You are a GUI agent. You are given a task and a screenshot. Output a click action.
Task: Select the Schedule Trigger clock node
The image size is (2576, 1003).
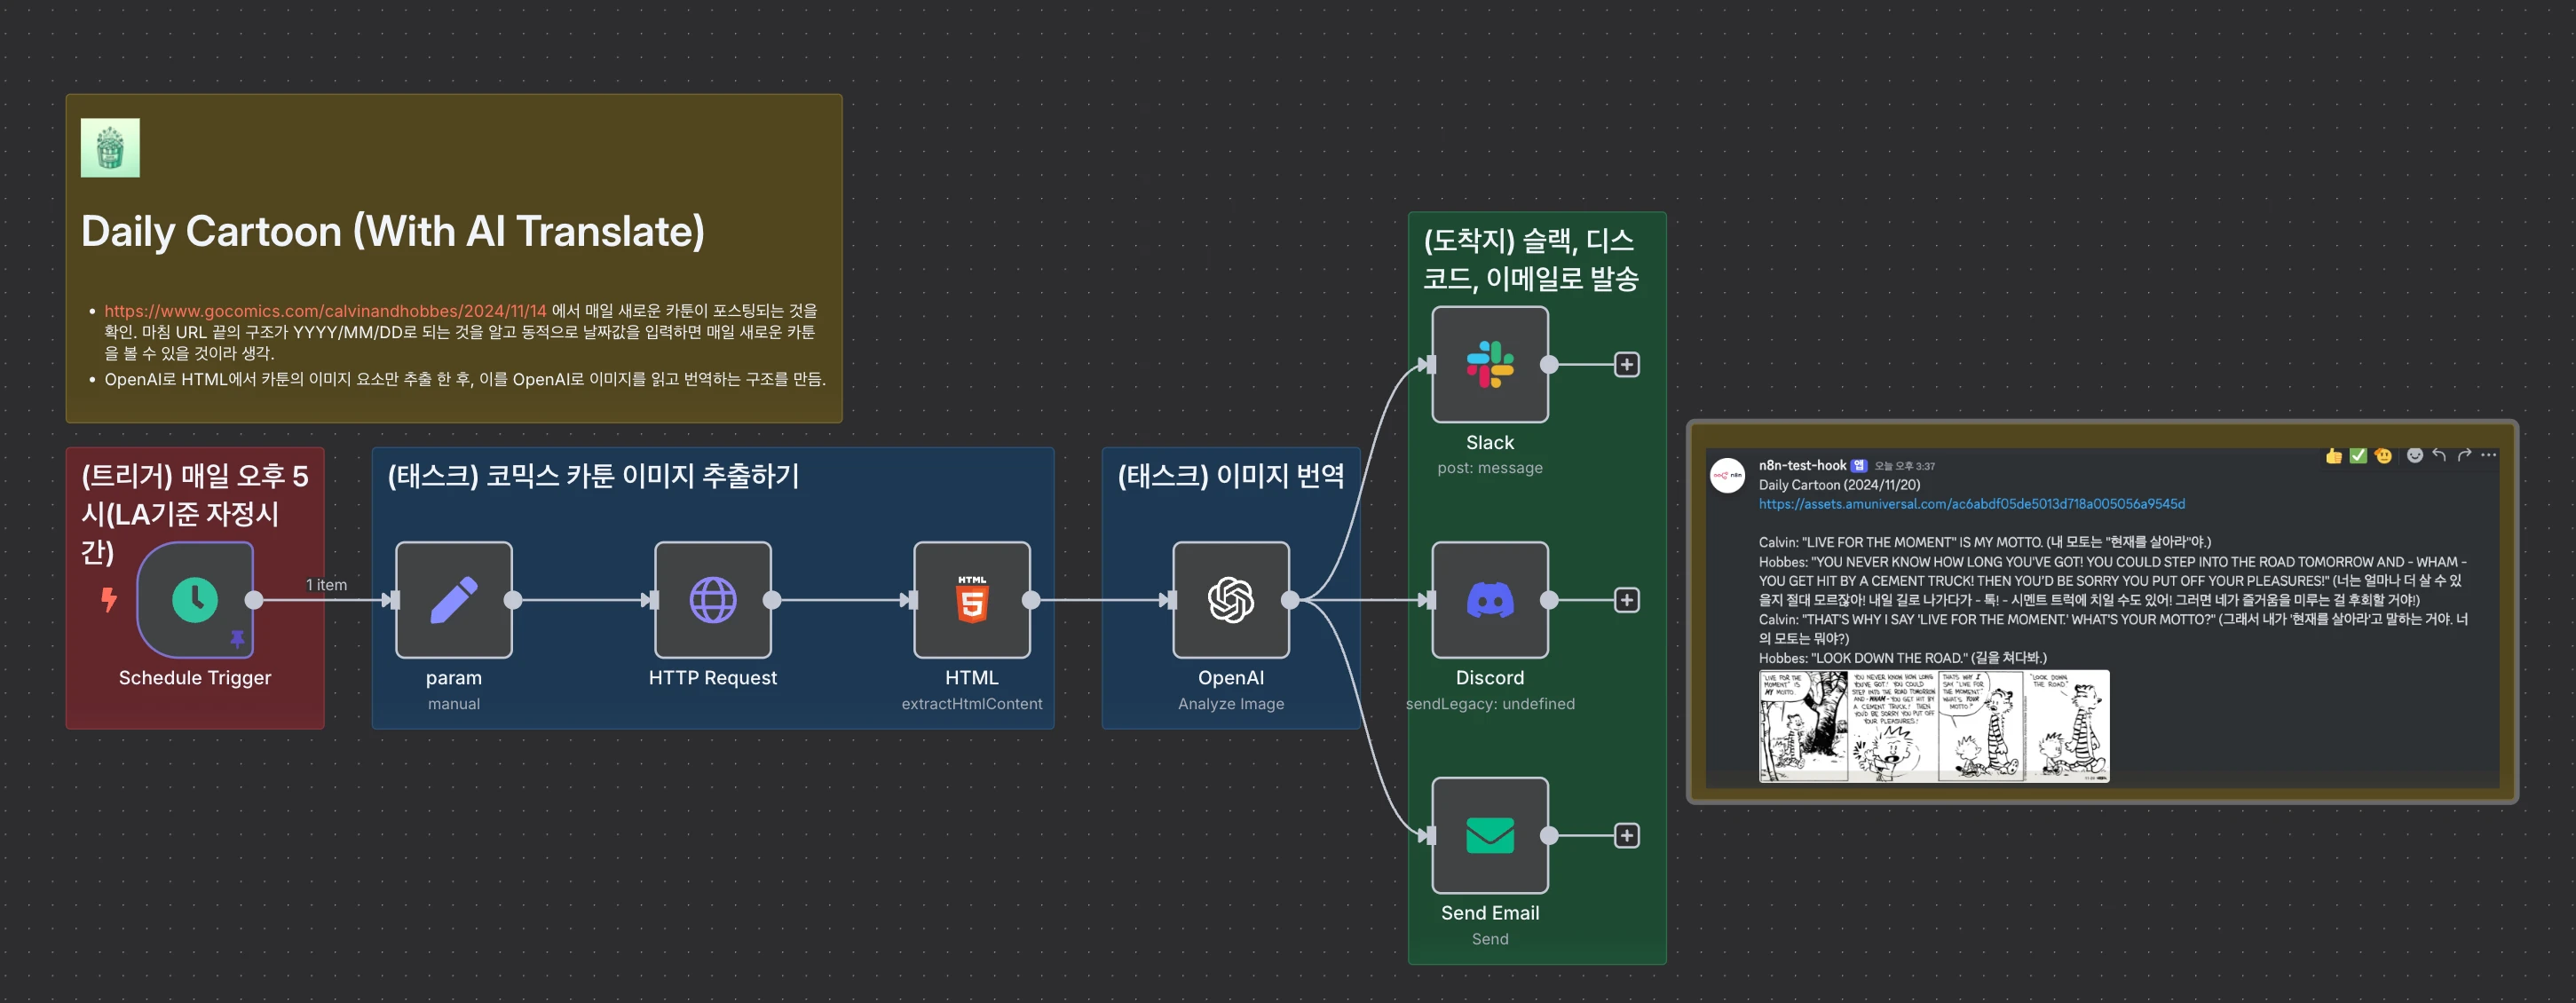[195, 600]
